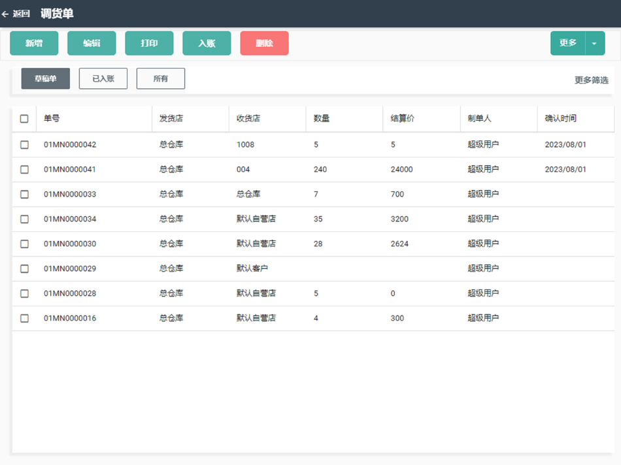Click settlement price cell 24000

click(x=401, y=169)
